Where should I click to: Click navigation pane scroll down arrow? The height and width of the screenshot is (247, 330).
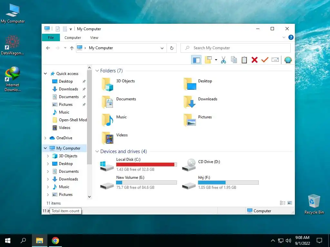(x=90, y=197)
